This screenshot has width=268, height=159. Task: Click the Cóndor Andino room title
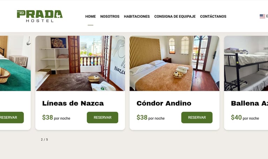tap(164, 103)
